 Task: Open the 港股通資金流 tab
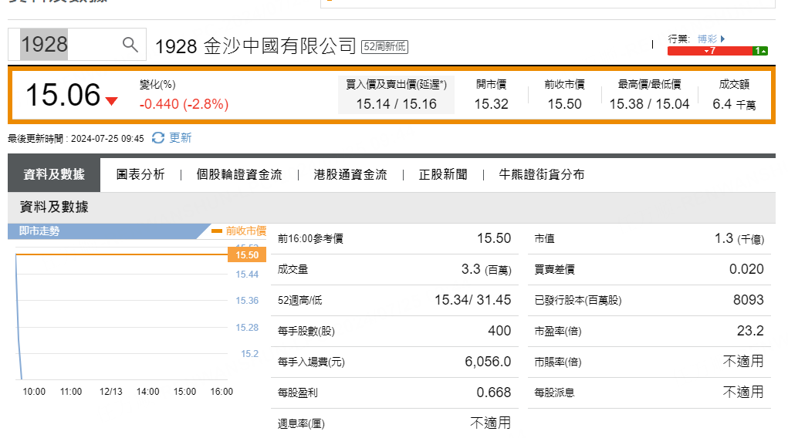[x=350, y=174]
